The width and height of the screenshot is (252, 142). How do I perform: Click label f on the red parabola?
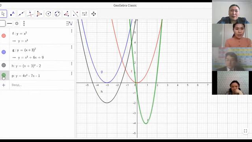132,71
